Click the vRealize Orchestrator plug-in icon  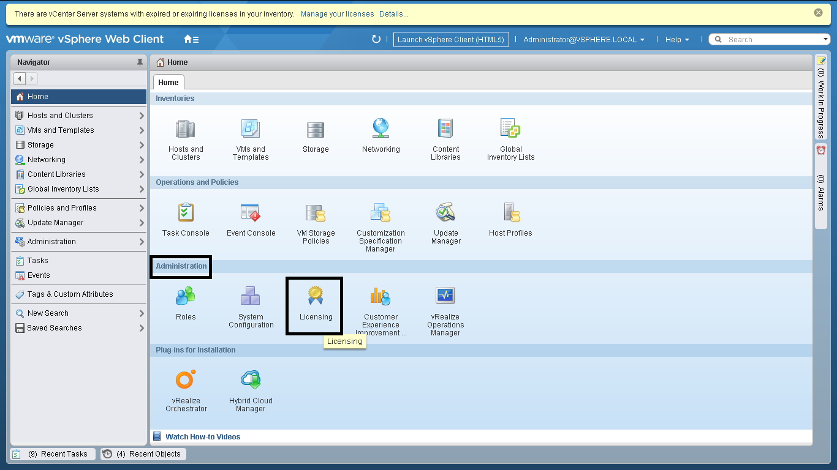(186, 380)
